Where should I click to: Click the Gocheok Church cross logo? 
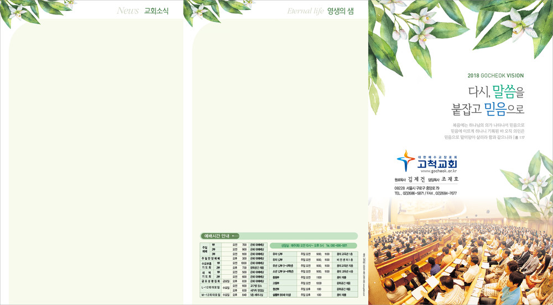point(405,161)
